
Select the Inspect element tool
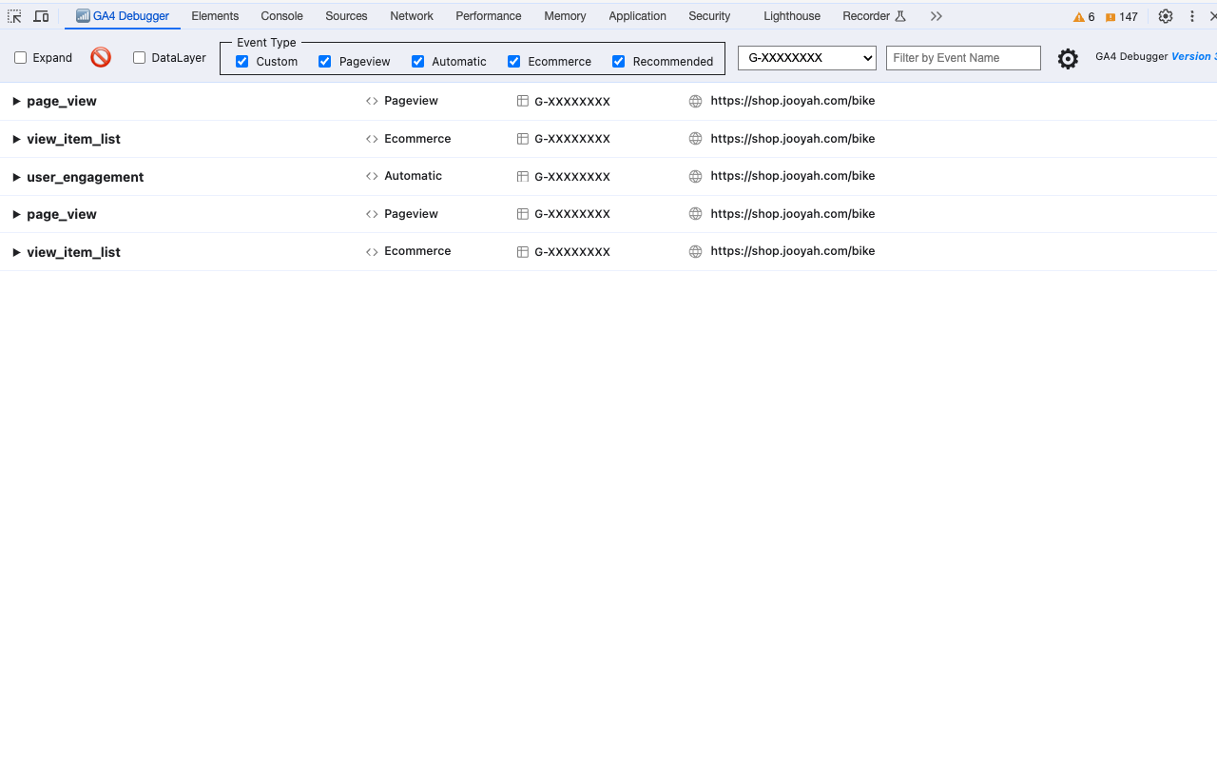click(14, 16)
